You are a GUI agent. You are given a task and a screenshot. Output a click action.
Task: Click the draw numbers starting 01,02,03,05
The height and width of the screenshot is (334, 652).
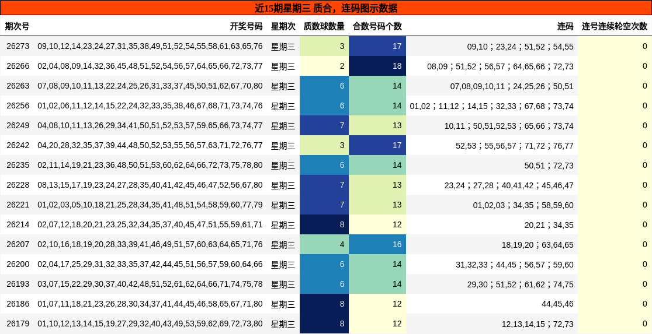click(x=150, y=205)
